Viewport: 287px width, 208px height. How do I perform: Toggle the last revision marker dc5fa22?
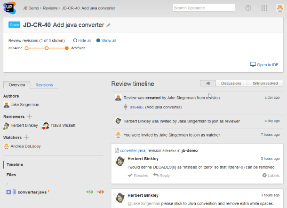(67, 48)
